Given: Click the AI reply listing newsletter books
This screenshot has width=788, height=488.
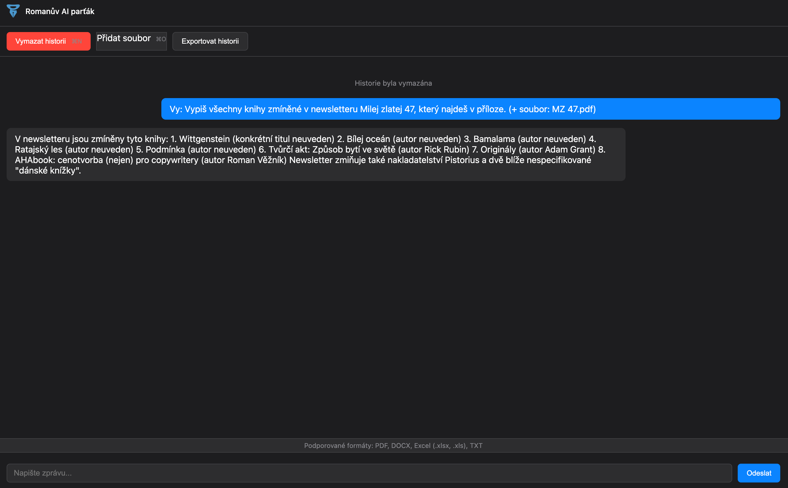Looking at the screenshot, I should point(316,154).
